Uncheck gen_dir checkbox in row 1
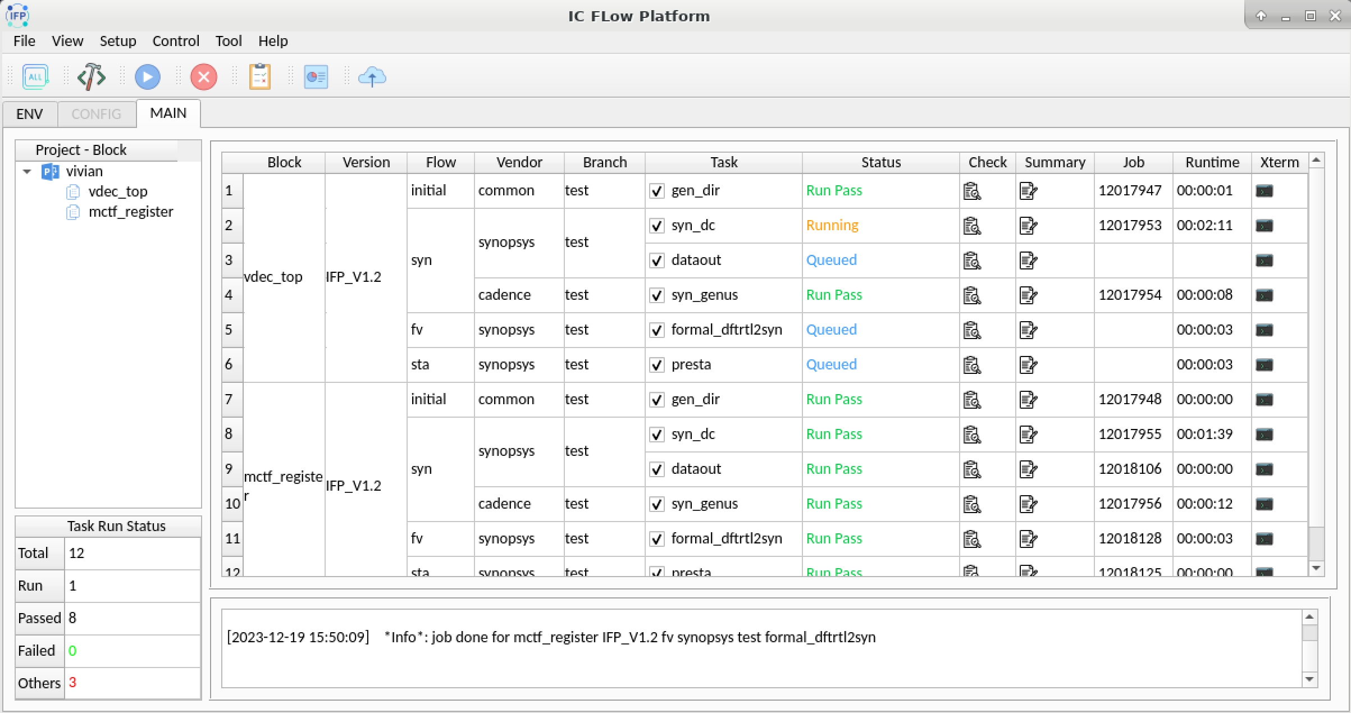The image size is (1351, 713). tap(656, 191)
